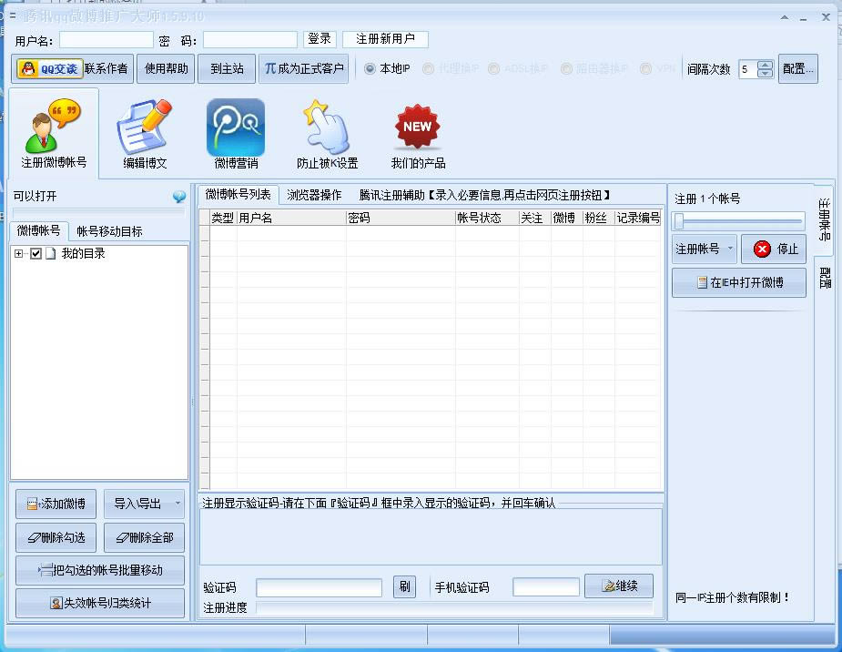Select the ADSL换IP radio button
The image size is (842, 652).
[493, 68]
